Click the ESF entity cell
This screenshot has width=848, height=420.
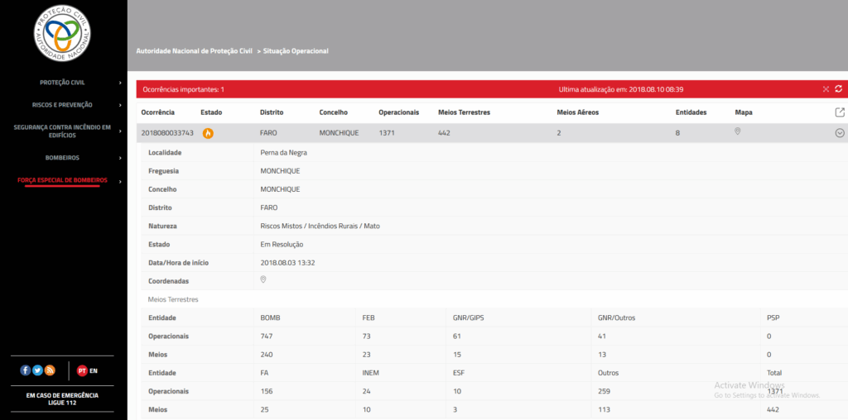459,373
